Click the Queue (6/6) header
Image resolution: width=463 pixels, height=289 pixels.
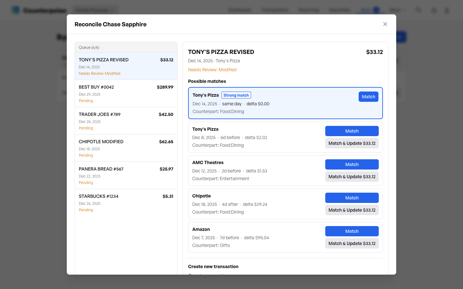126,48
